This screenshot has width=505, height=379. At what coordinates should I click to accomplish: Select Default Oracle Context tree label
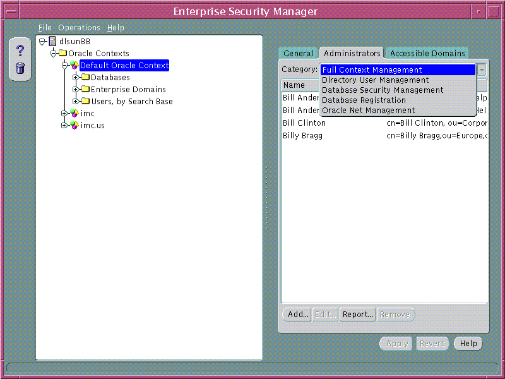click(x=124, y=66)
